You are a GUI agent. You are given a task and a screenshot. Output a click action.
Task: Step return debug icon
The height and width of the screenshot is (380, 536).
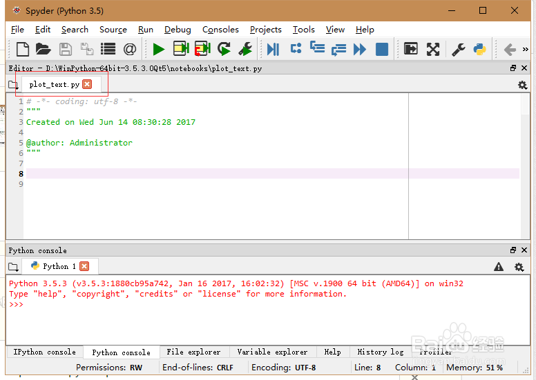click(x=338, y=50)
